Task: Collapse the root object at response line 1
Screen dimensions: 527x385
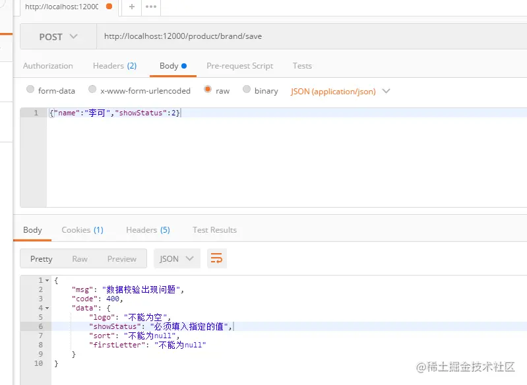Action: click(47, 281)
